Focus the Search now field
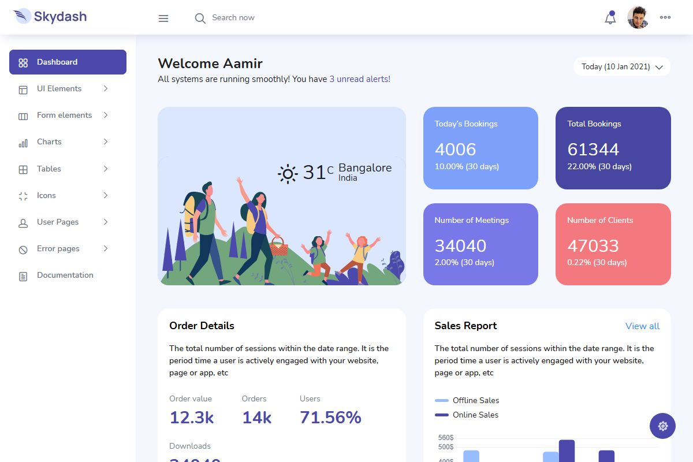The height and width of the screenshot is (462, 693). tap(233, 18)
